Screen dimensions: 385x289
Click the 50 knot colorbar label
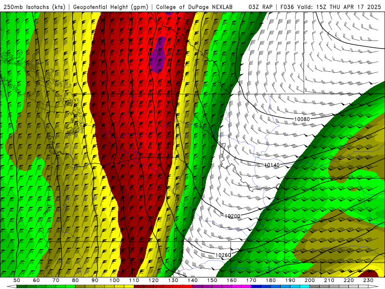tap(17, 280)
